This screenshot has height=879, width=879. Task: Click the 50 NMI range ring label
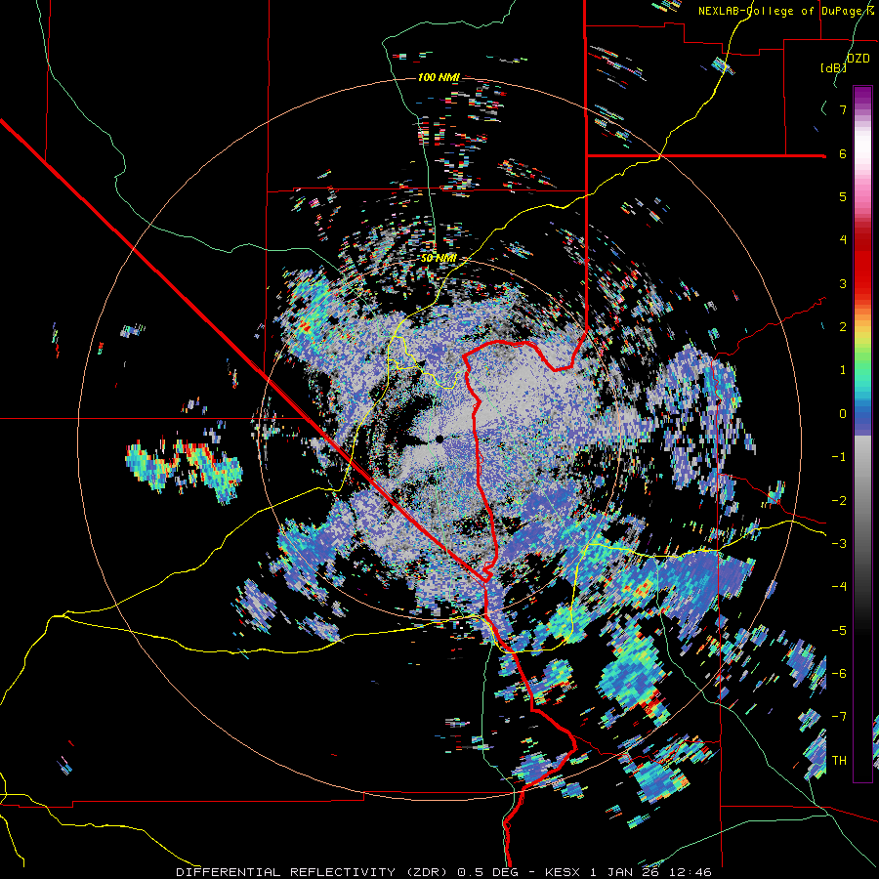coord(439,259)
